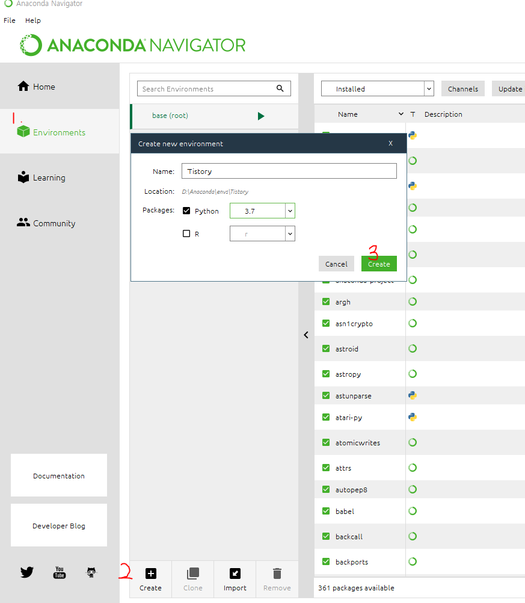Toggle the argh package checkbox
This screenshot has height=603, width=525.
(326, 301)
